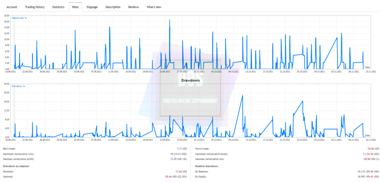Image resolution: width=381 pixels, height=183 pixels.
Task: View the Description tab
Action: pyautogui.click(x=113, y=7)
